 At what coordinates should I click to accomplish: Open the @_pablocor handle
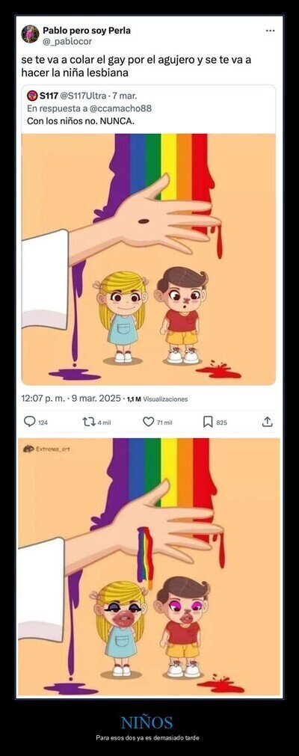pyautogui.click(x=67, y=41)
